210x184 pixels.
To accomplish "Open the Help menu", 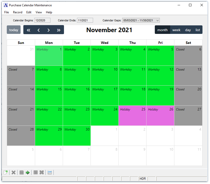I will coord(49,12).
